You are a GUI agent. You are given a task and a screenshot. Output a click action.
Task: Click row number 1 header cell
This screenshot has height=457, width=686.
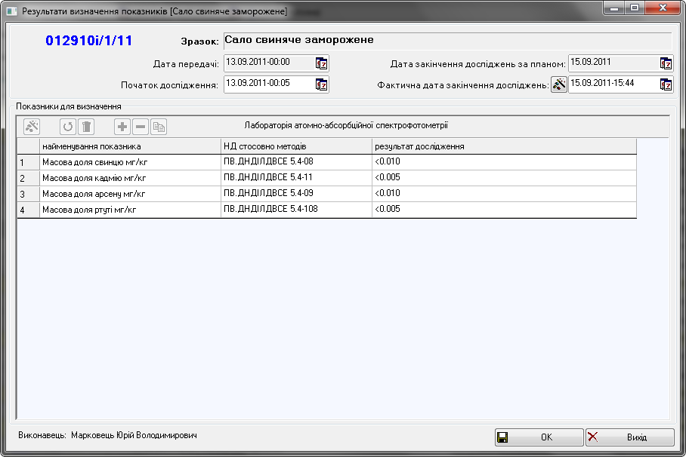(29, 163)
